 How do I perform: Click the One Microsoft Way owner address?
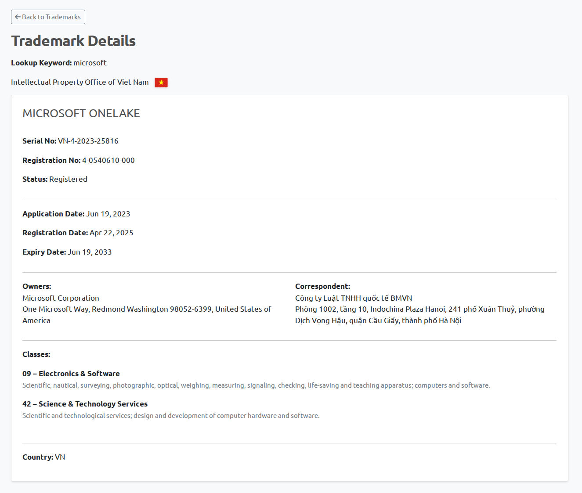click(x=147, y=315)
